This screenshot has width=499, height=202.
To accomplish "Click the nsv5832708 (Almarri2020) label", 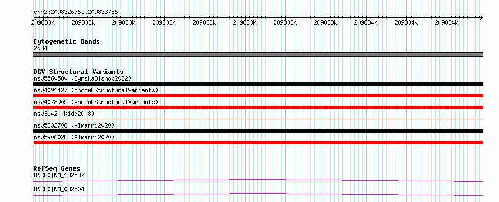I will (x=74, y=125).
